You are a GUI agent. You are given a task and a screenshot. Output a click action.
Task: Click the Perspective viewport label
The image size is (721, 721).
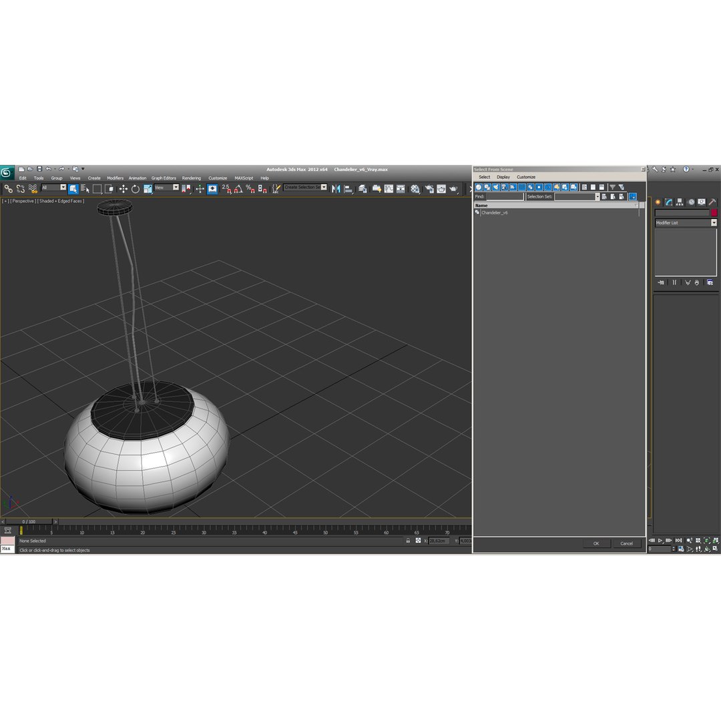click(23, 202)
